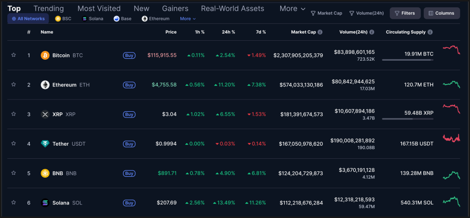Click the Ethereum coin logo
The height and width of the screenshot is (218, 470).
[45, 84]
